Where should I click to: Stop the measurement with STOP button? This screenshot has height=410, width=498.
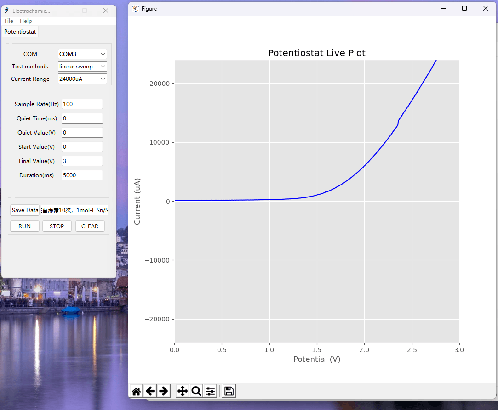tap(57, 226)
